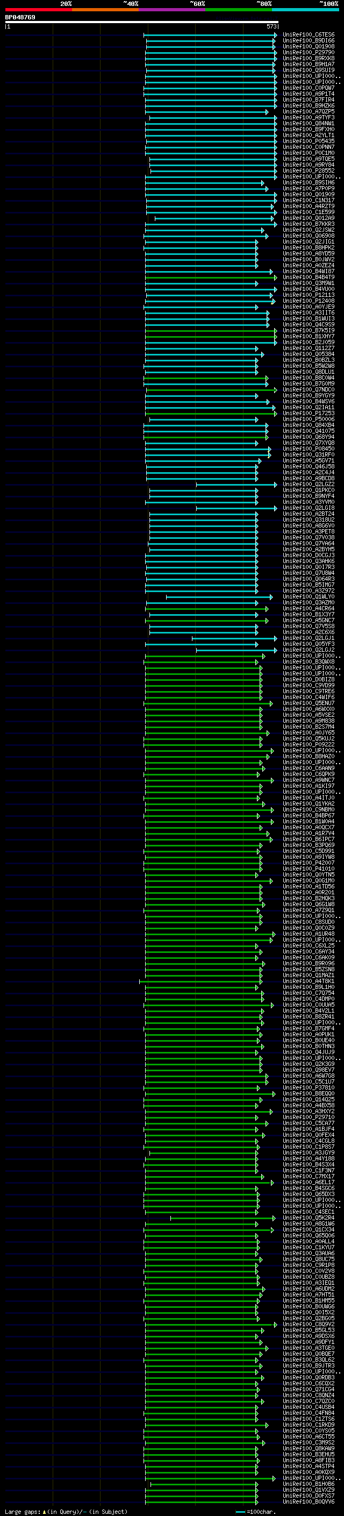Select hit label UniRef100_P05435
The width and height of the screenshot is (344, 1516).
coord(309,141)
